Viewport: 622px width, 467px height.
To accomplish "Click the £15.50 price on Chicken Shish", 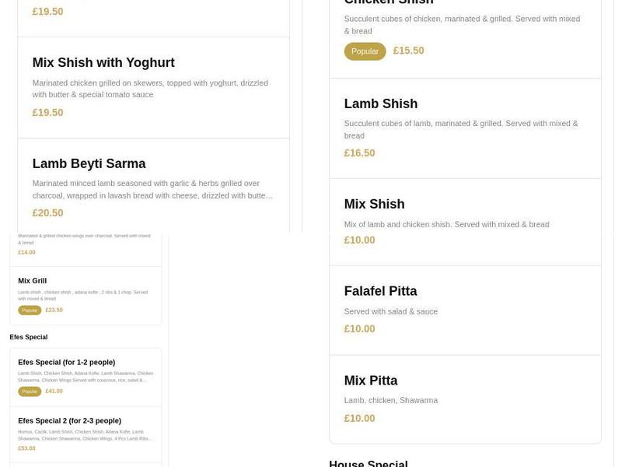I will click(407, 50).
